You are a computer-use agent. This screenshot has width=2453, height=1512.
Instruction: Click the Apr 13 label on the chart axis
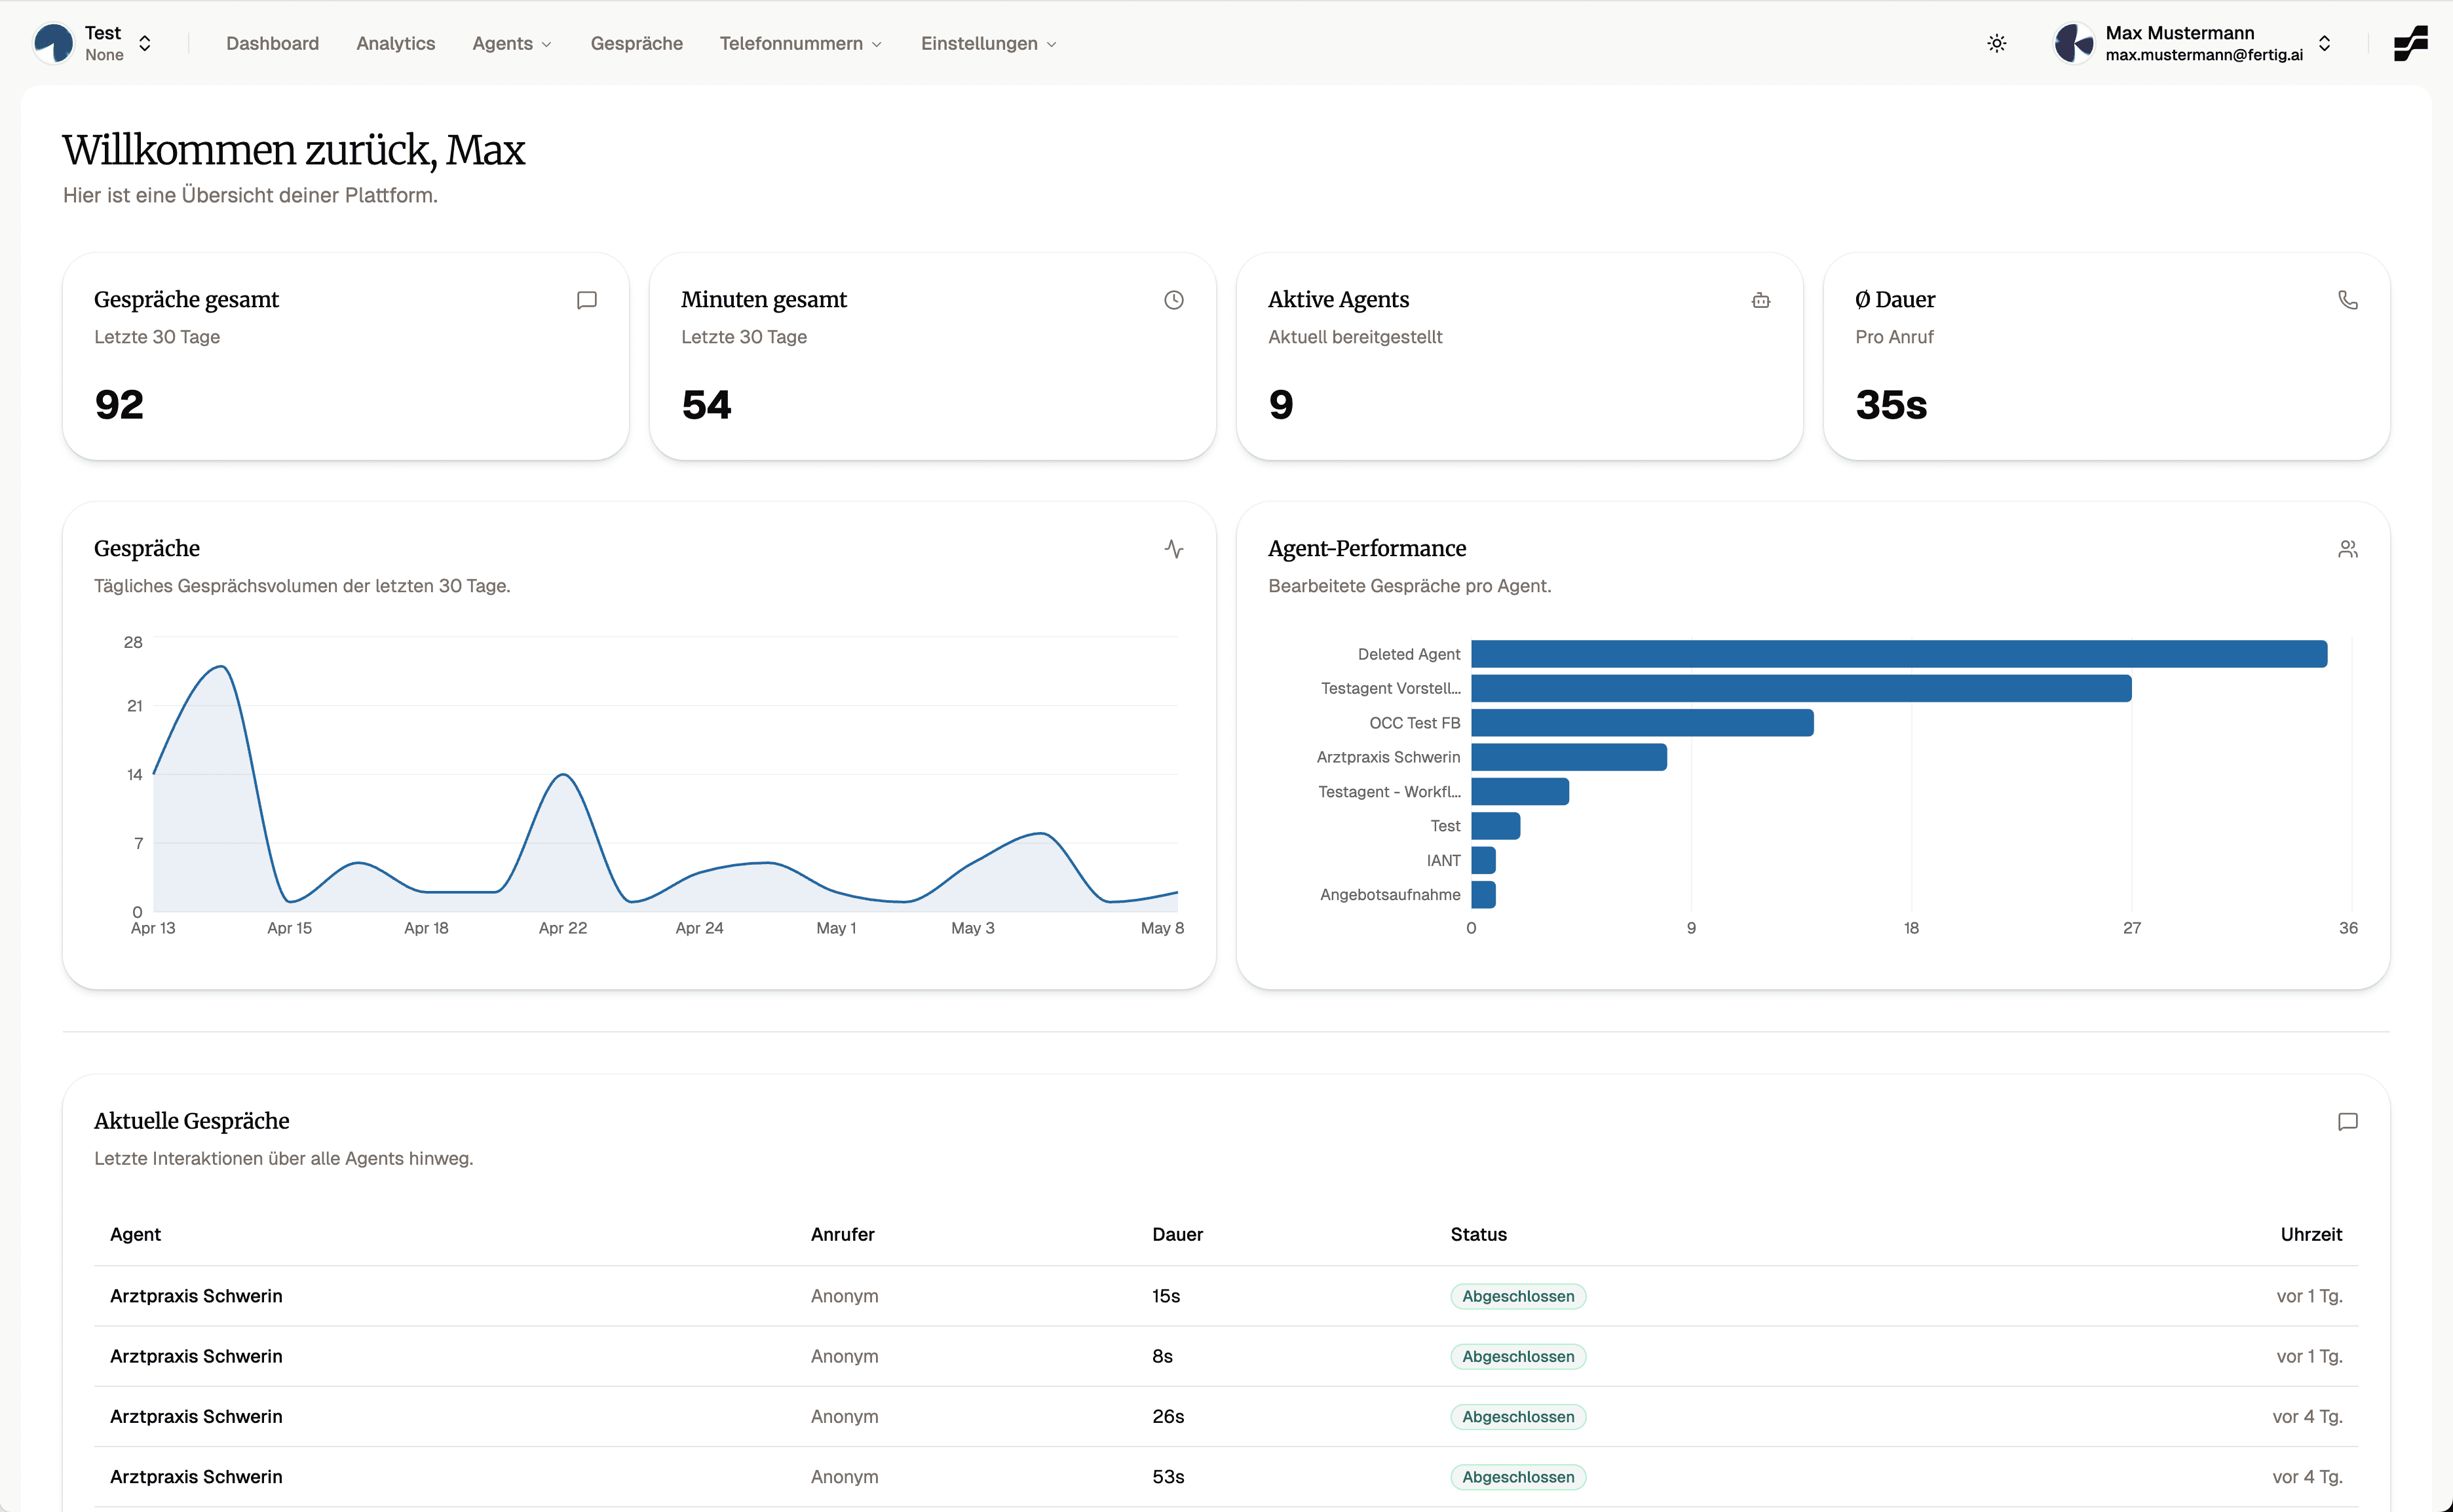[153, 928]
